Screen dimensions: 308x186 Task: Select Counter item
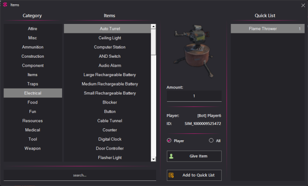107,130
